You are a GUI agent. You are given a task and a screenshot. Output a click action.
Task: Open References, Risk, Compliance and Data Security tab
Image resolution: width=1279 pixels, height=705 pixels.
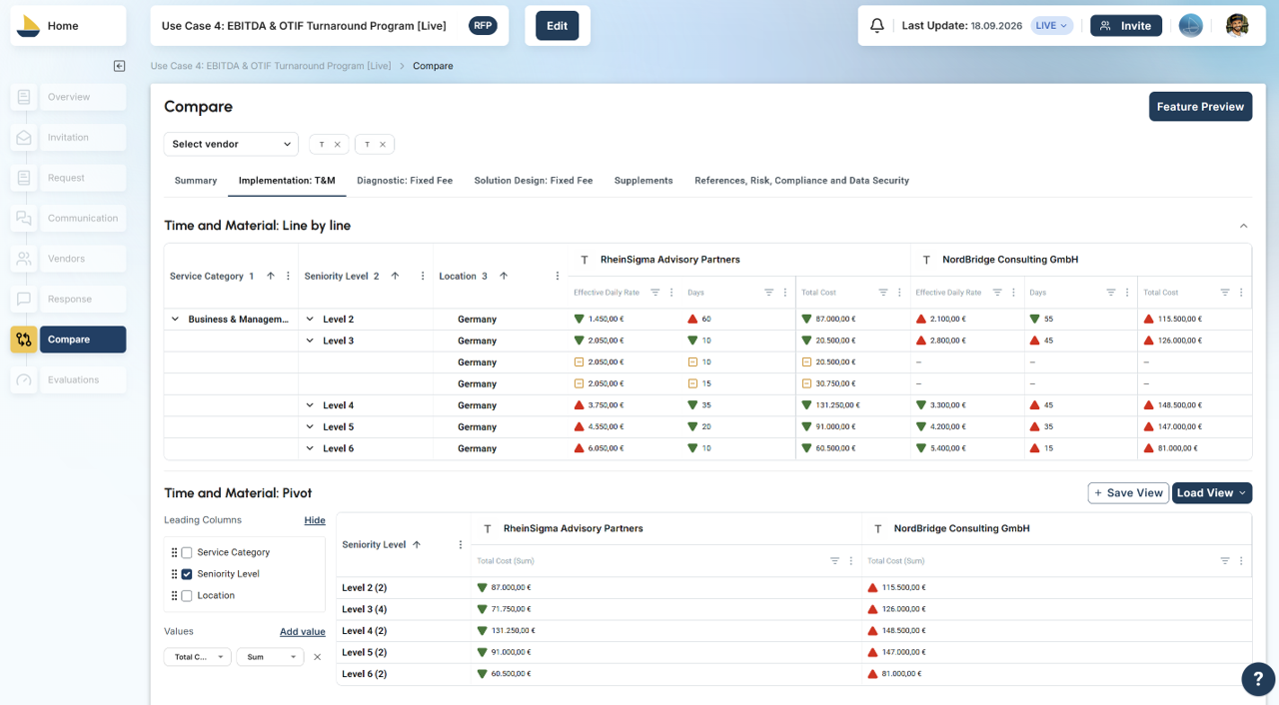coord(802,181)
